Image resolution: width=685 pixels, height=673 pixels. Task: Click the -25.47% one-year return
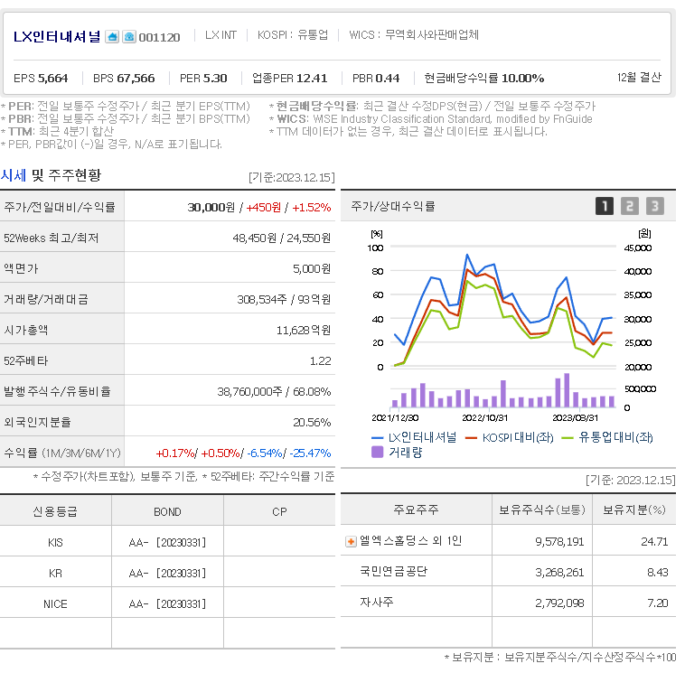click(x=310, y=453)
